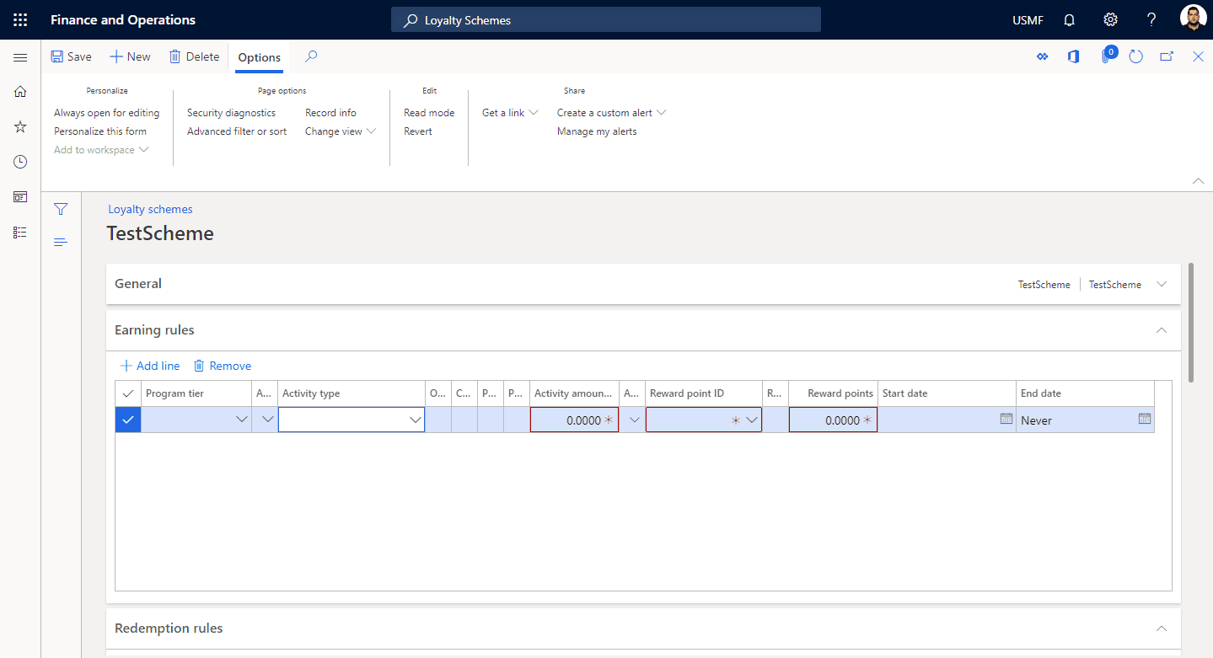Click the End date cell showing Never
The width and height of the screenshot is (1213, 658).
(1085, 420)
